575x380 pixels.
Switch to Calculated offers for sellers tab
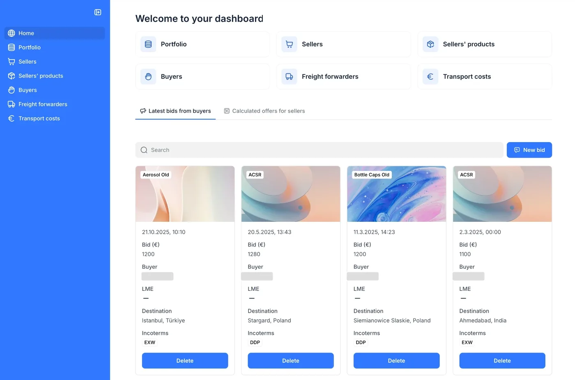(264, 111)
